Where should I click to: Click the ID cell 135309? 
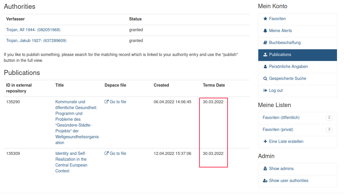pos(13,153)
